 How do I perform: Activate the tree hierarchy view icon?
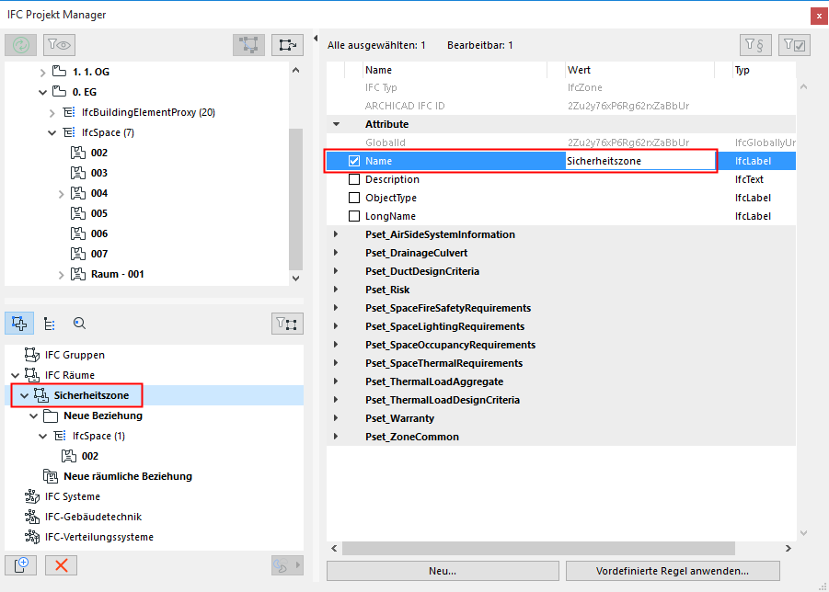49,324
